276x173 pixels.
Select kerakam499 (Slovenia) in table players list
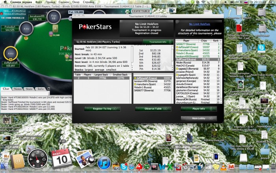pos(152,81)
